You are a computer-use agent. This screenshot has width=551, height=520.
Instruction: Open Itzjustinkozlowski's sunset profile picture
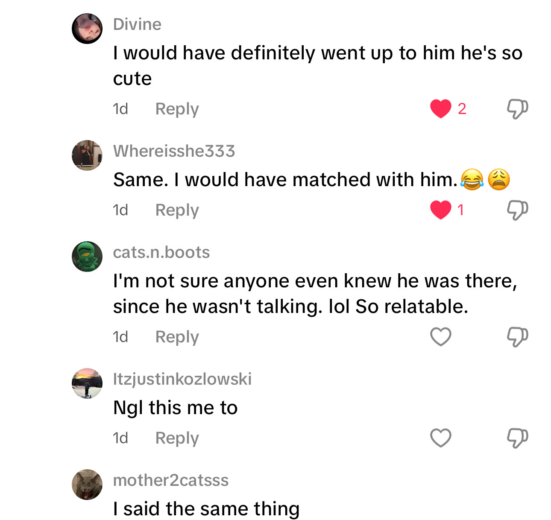click(x=87, y=383)
